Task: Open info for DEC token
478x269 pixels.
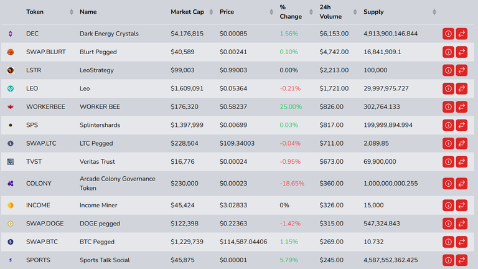Action: 448,34
